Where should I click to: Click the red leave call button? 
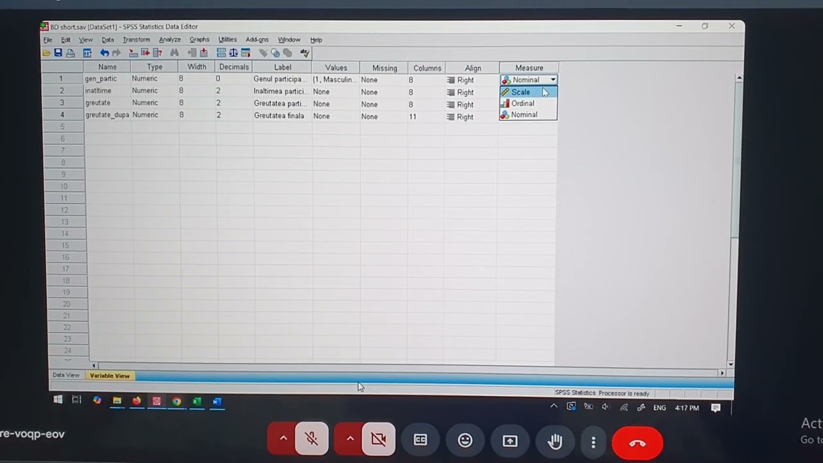pyautogui.click(x=637, y=443)
